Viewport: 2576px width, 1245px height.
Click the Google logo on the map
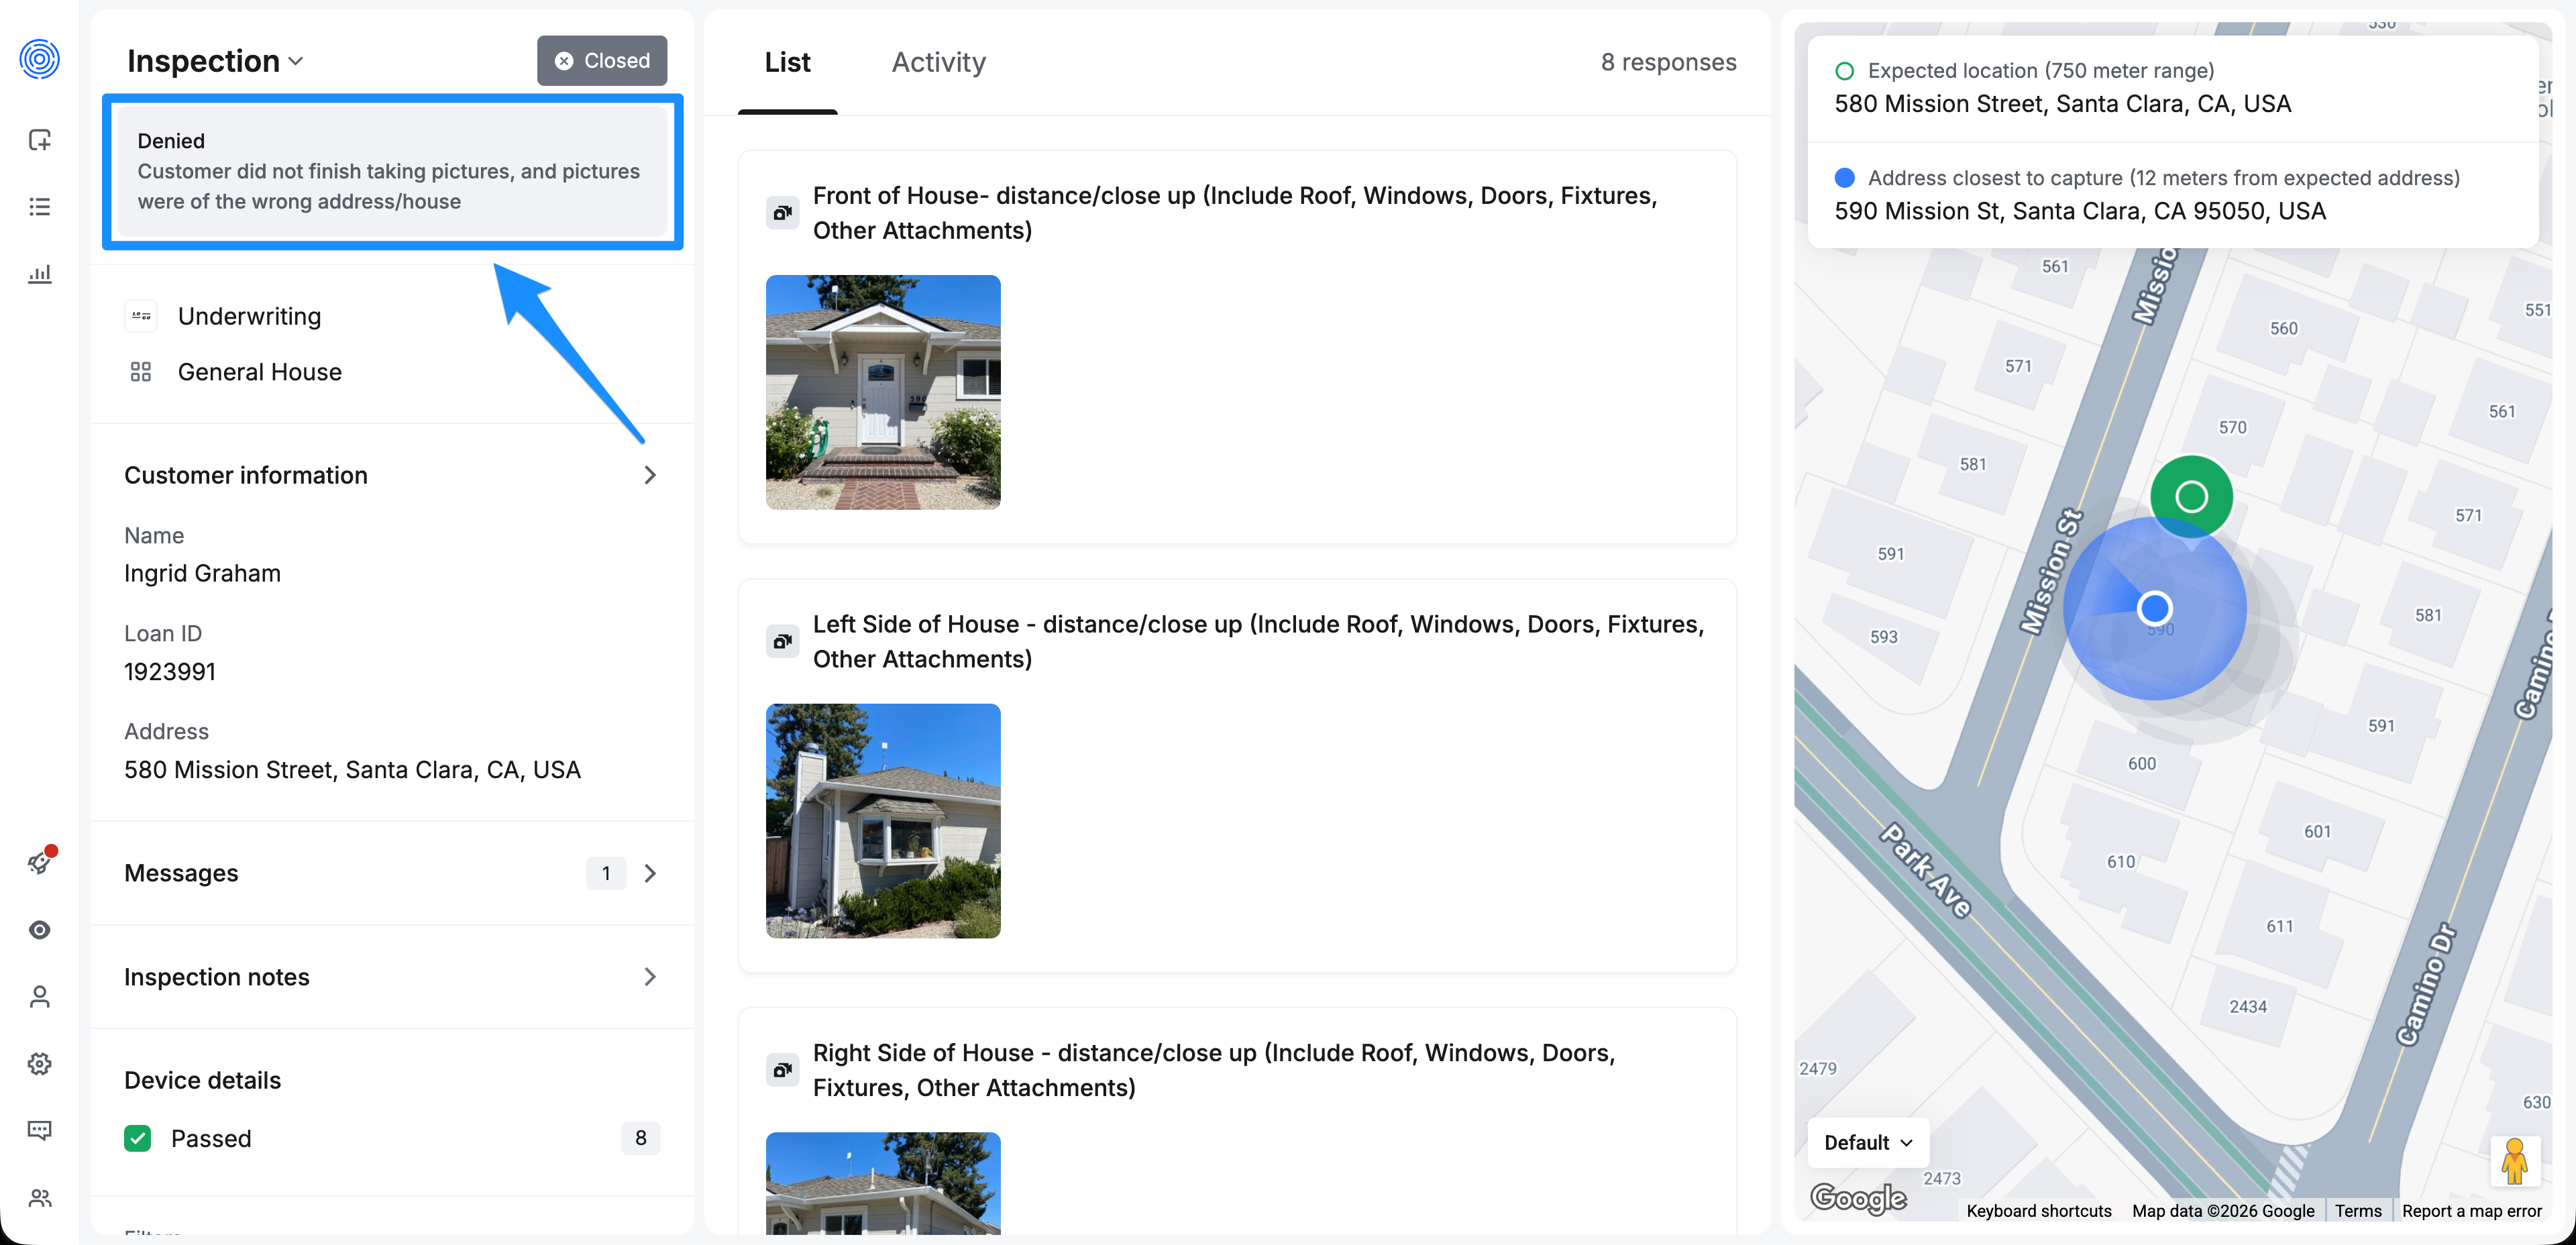pos(1858,1197)
